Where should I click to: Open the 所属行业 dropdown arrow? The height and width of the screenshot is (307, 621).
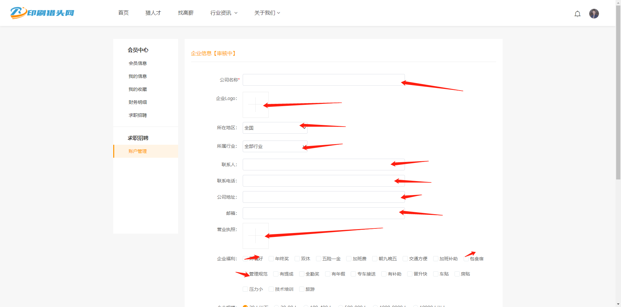[x=303, y=146]
